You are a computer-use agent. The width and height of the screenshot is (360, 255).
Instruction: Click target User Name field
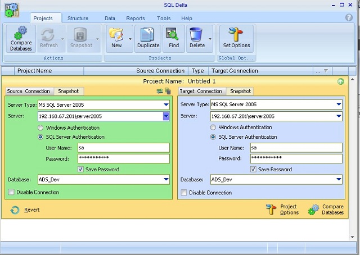(296, 148)
